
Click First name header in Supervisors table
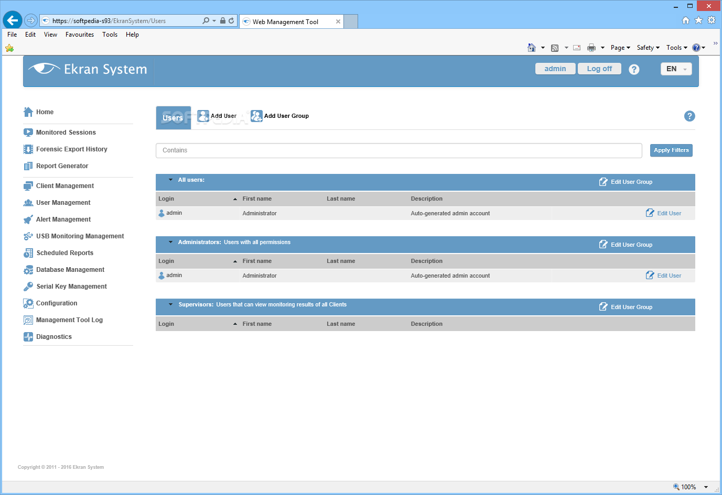pos(257,324)
